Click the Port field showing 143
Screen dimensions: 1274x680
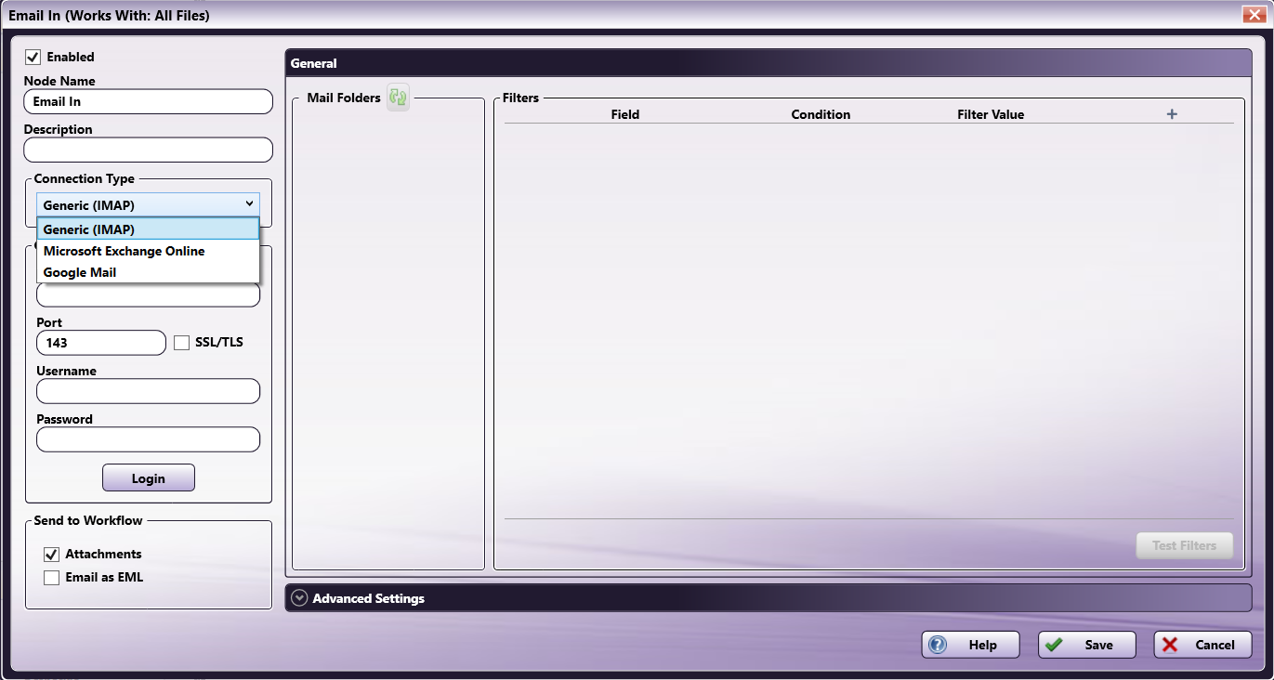[x=101, y=343]
